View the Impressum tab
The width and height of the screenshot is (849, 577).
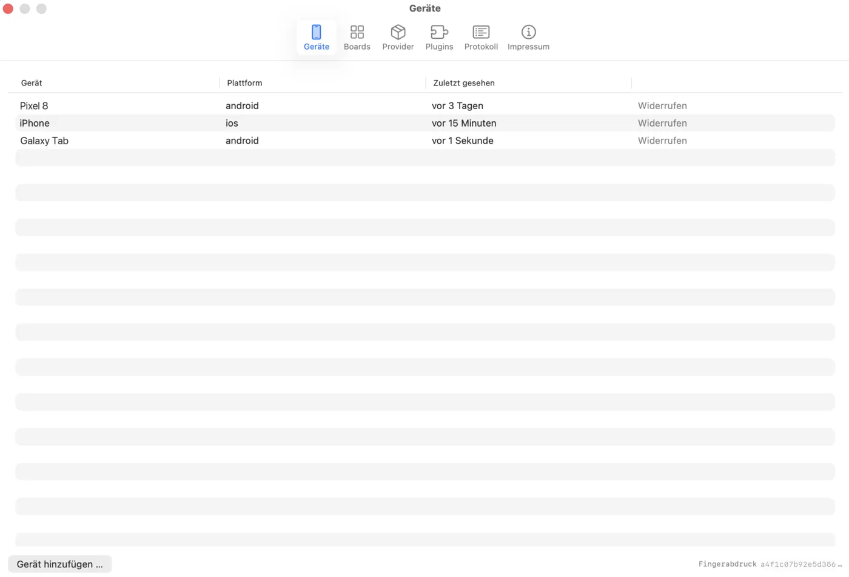pos(528,38)
